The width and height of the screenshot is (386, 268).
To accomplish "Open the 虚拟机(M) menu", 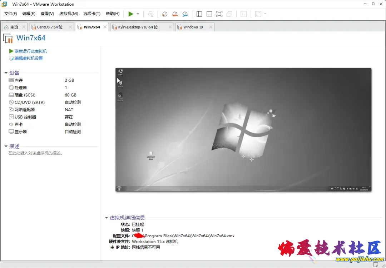I will (x=68, y=14).
